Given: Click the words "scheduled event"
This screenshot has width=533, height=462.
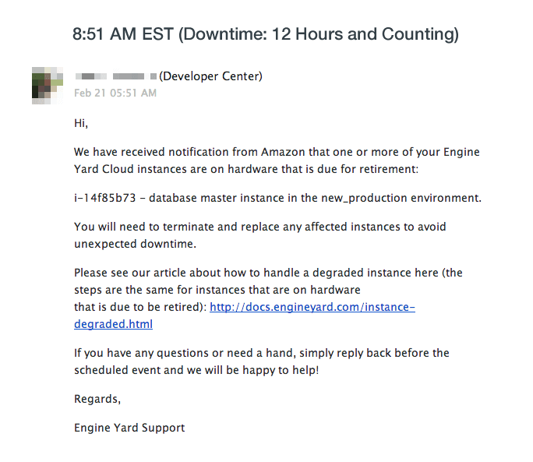Looking at the screenshot, I should 118,369.
